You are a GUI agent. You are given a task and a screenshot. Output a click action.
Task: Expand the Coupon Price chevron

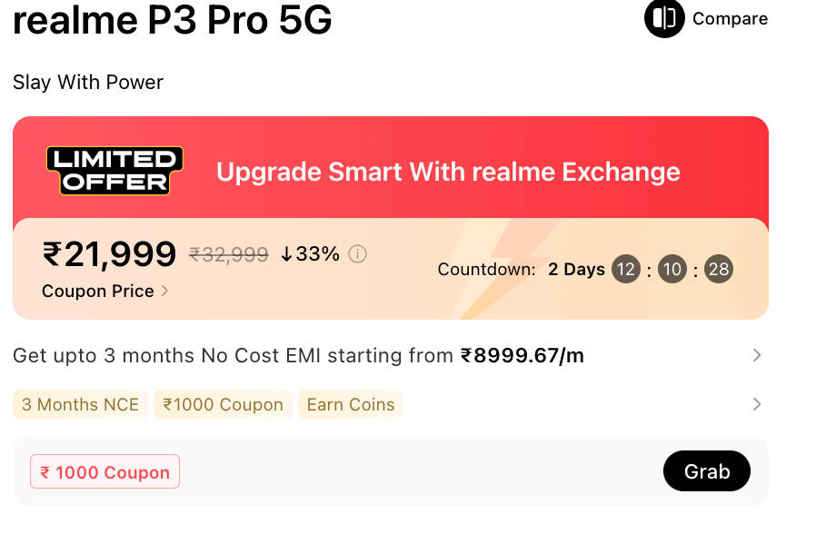(x=164, y=292)
